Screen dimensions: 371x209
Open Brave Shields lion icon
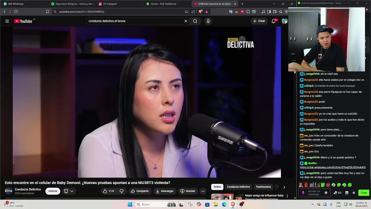pos(200,12)
